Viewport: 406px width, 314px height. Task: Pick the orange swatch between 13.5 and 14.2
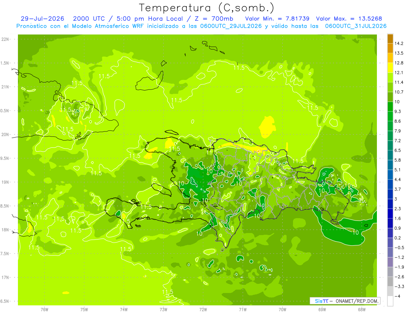click(390, 48)
